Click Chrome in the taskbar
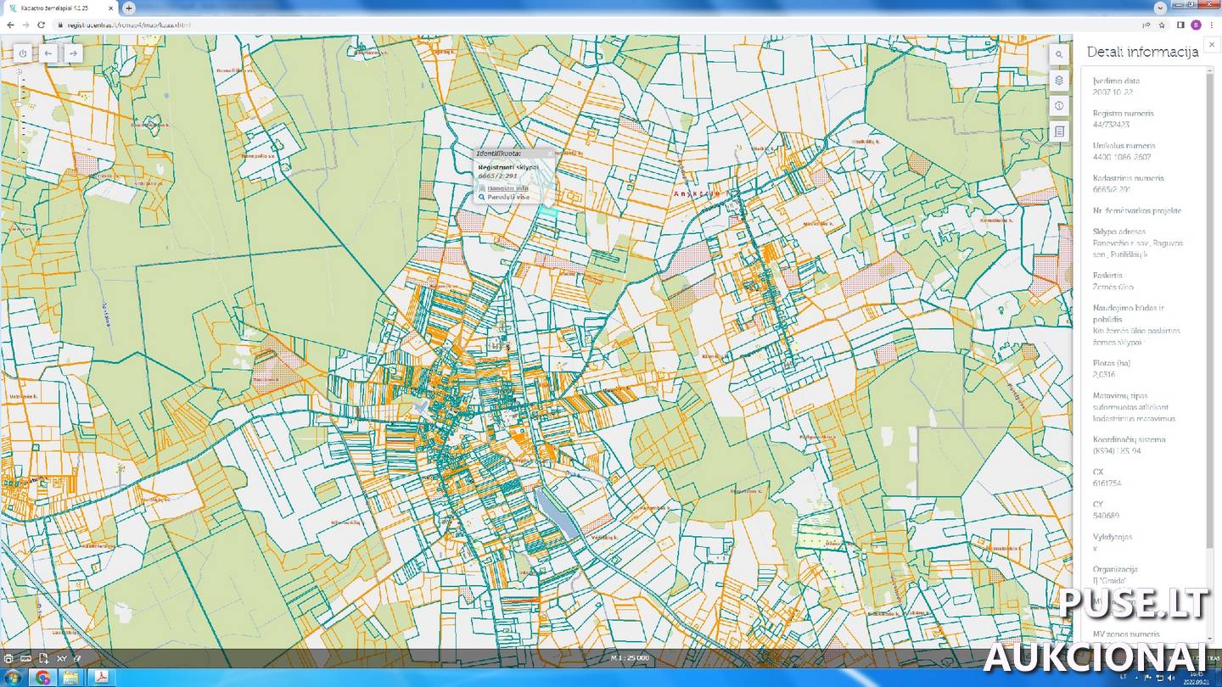Image resolution: width=1222 pixels, height=687 pixels. click(42, 677)
